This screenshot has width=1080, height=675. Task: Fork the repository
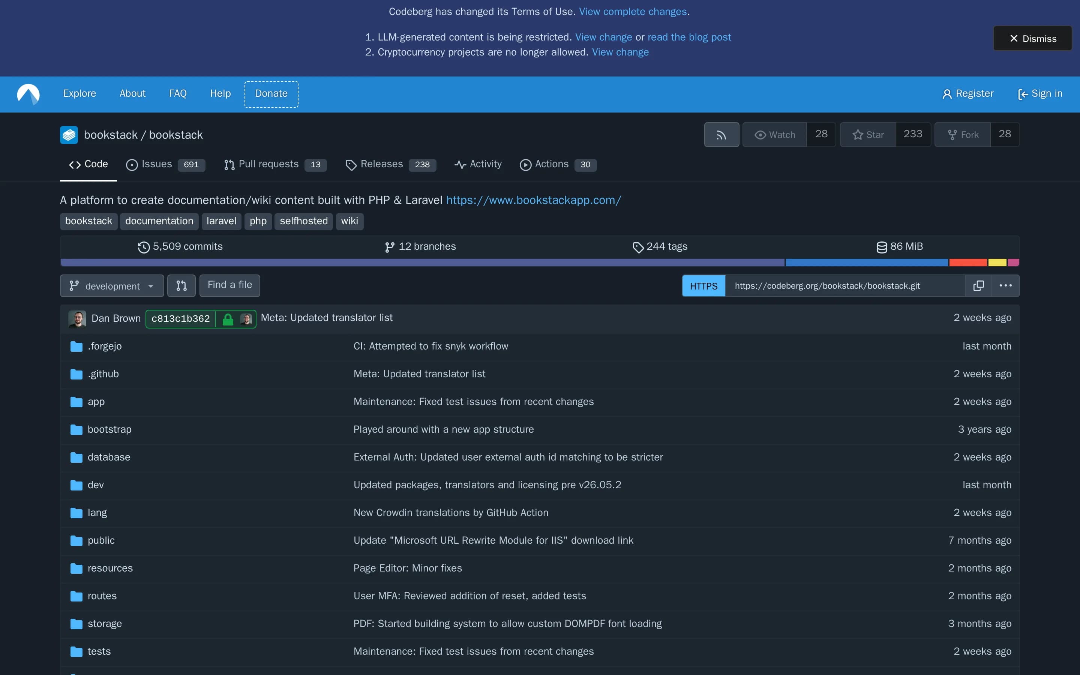click(x=963, y=135)
